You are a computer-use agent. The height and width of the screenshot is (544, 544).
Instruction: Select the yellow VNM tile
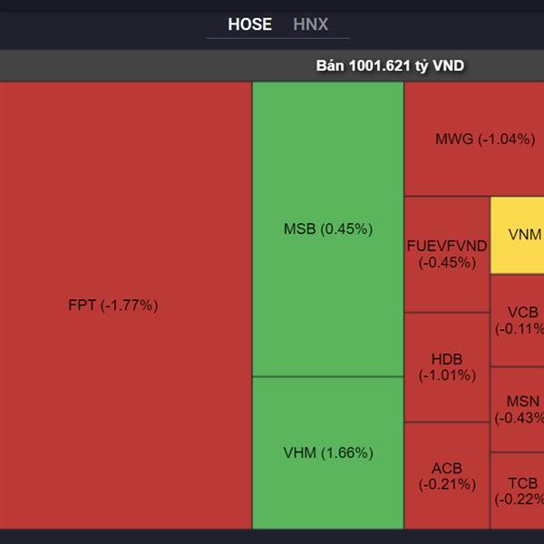tap(517, 235)
